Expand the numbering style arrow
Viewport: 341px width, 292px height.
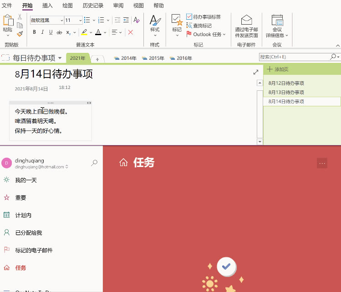coord(108,20)
